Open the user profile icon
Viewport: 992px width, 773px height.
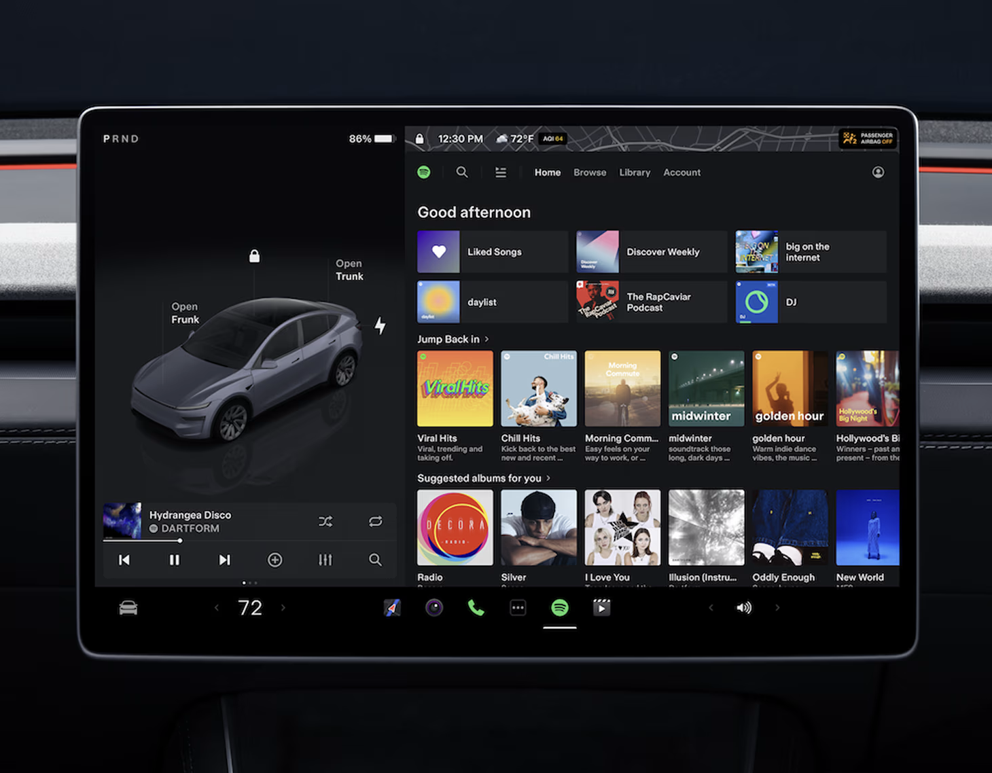(x=878, y=172)
